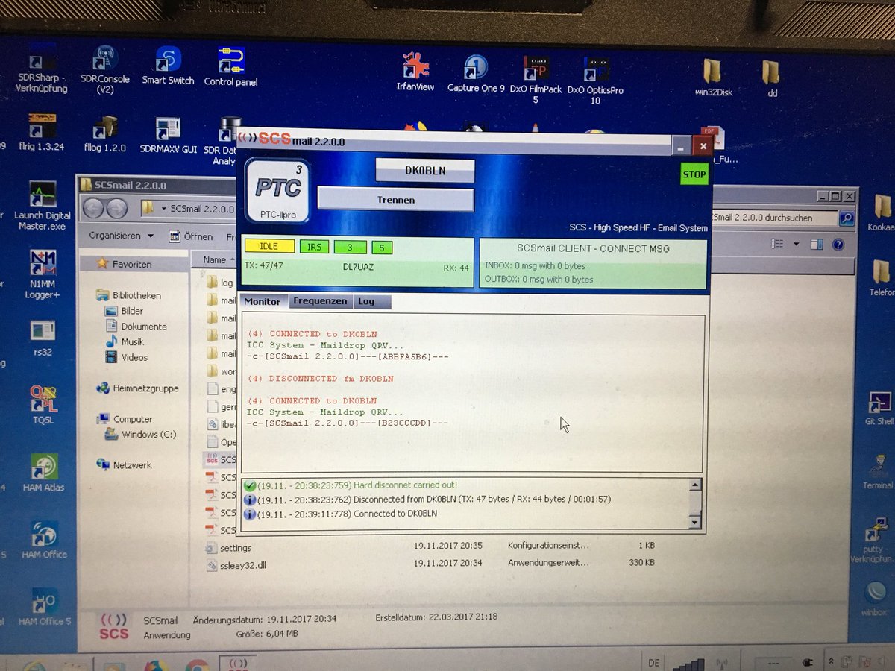Open DxO FilmPack 5 desktop icon

pos(536,79)
